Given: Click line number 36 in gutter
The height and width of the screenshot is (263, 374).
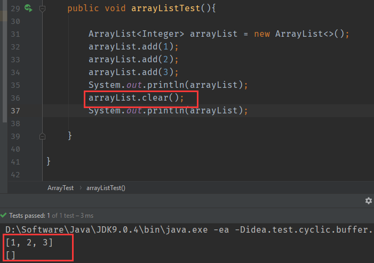Looking at the screenshot, I should [x=15, y=98].
